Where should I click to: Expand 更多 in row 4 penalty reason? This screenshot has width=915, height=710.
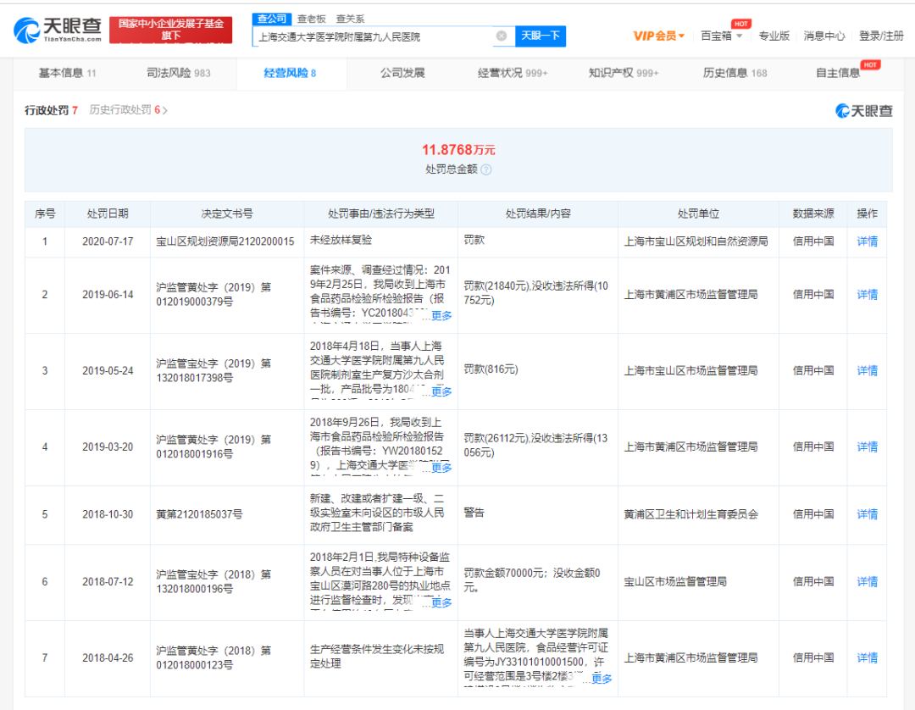(x=441, y=468)
